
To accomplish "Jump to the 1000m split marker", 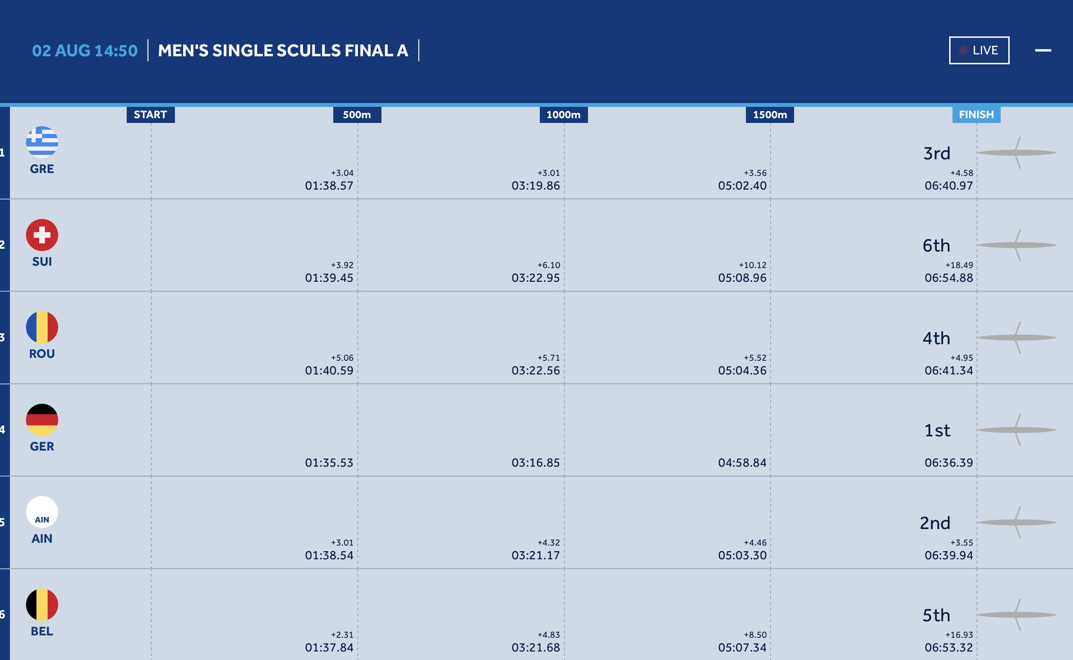I will tap(563, 114).
